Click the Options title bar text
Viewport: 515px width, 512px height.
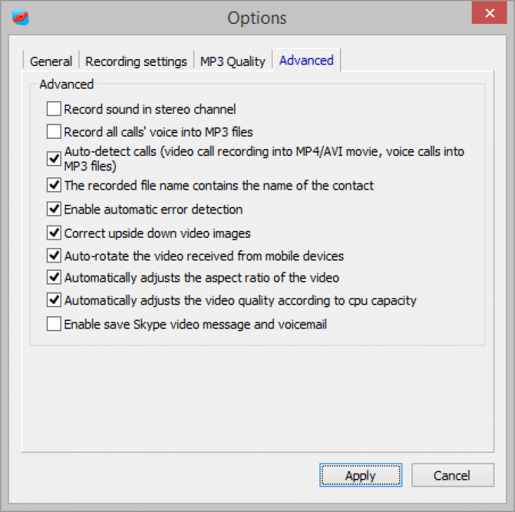coord(257,17)
